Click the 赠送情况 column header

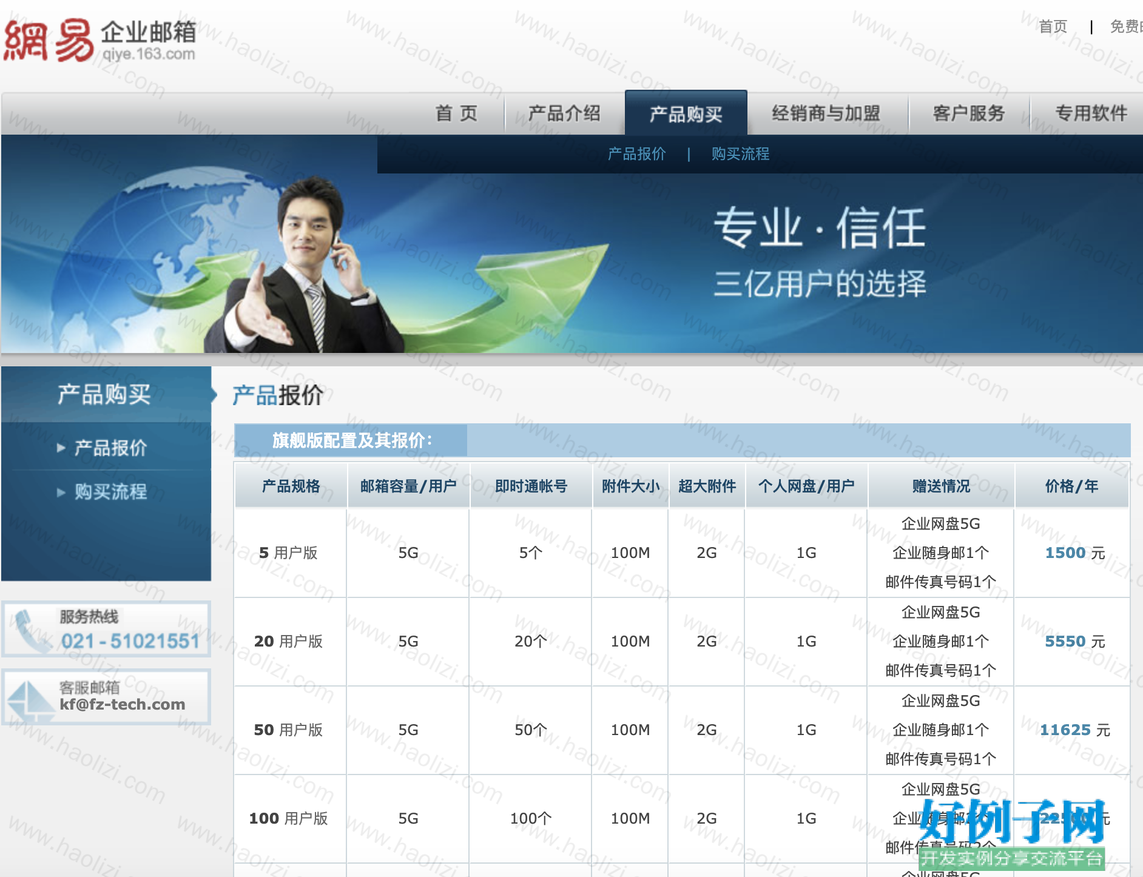click(941, 486)
